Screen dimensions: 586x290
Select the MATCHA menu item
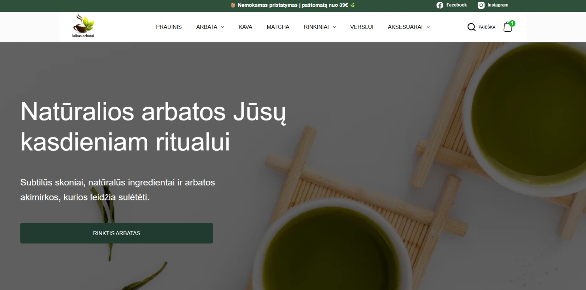[x=278, y=27]
